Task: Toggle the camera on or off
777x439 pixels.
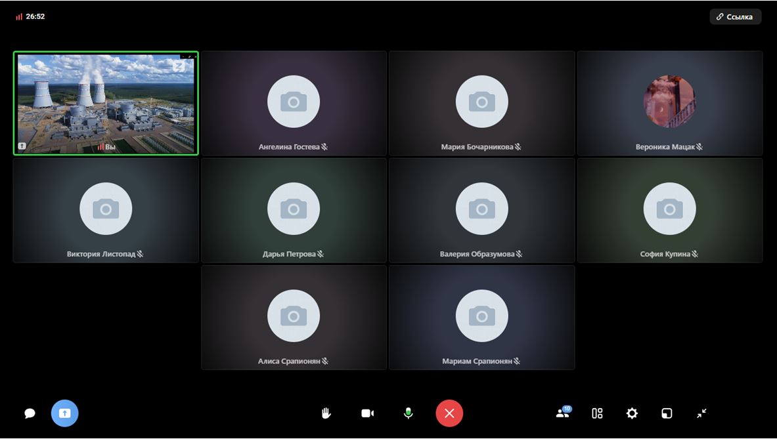Action: 367,413
